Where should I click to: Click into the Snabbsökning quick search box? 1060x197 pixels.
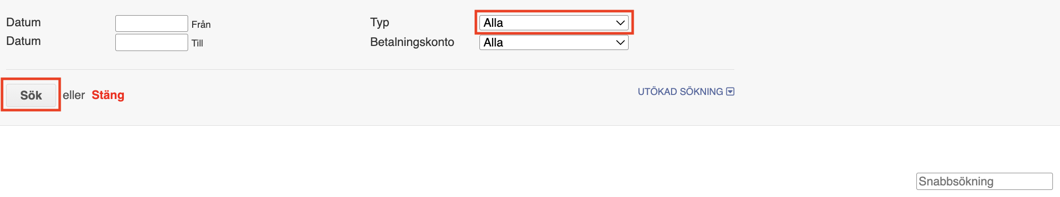(984, 181)
